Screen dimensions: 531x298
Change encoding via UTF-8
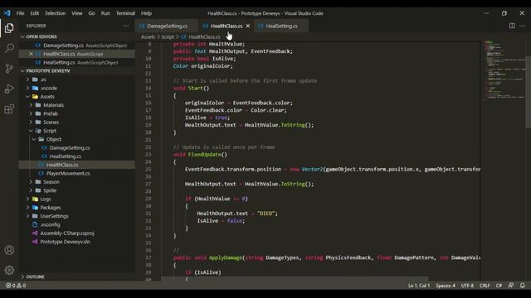point(467,286)
